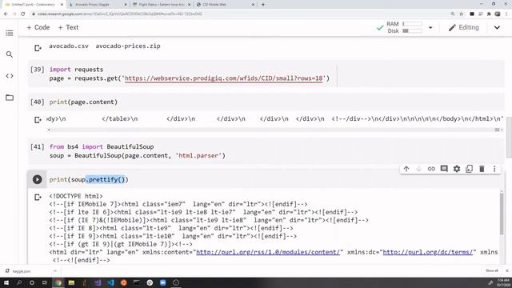
Task: Run the print(soup.prettify()) cell
Action: pos(38,179)
